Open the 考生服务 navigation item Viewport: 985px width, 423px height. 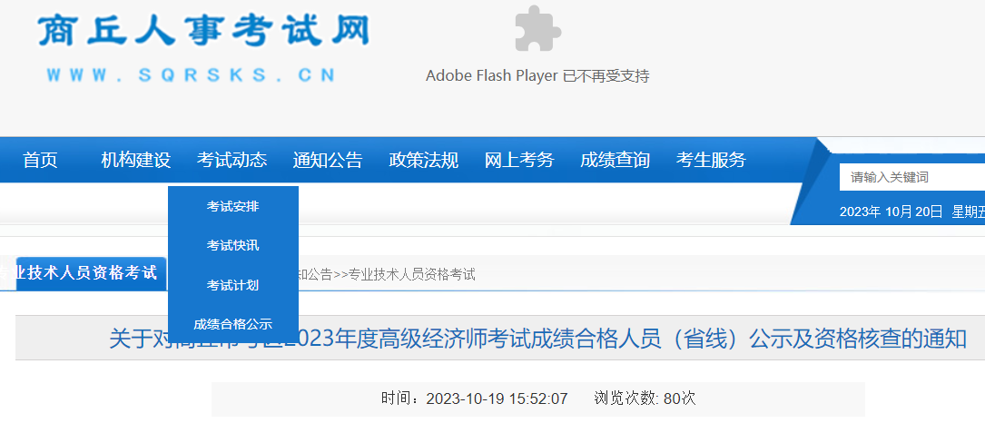coord(711,161)
